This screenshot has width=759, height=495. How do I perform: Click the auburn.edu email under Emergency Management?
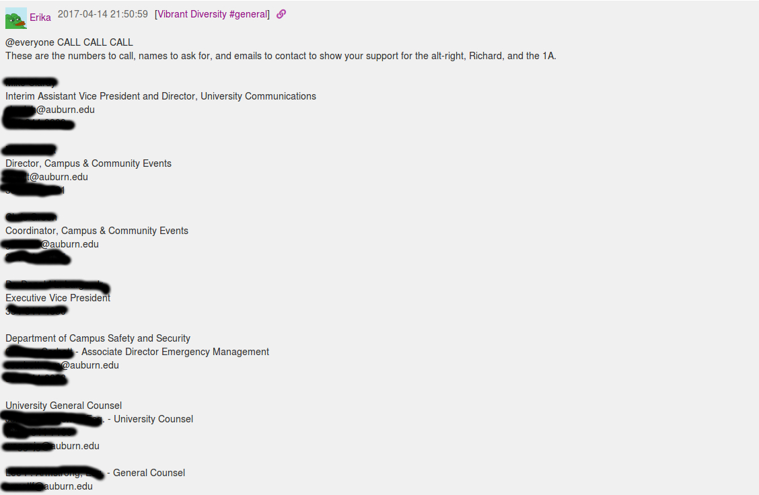pos(89,365)
